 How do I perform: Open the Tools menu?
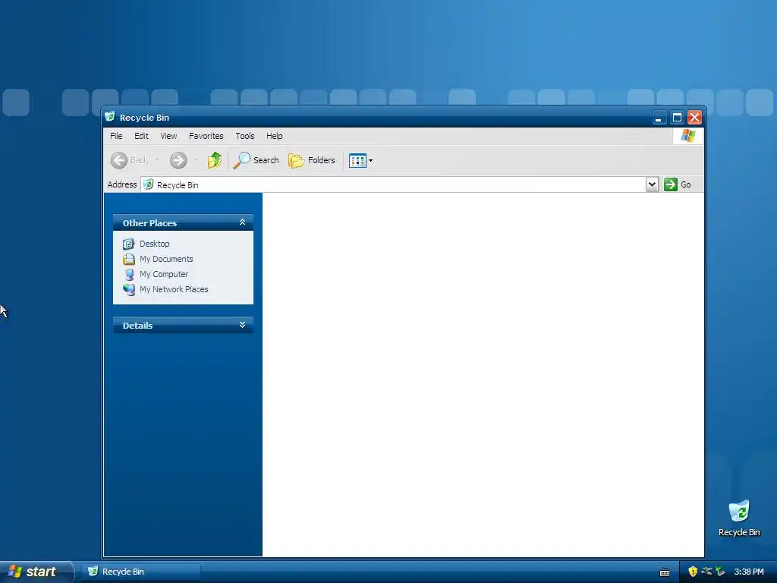(x=245, y=136)
